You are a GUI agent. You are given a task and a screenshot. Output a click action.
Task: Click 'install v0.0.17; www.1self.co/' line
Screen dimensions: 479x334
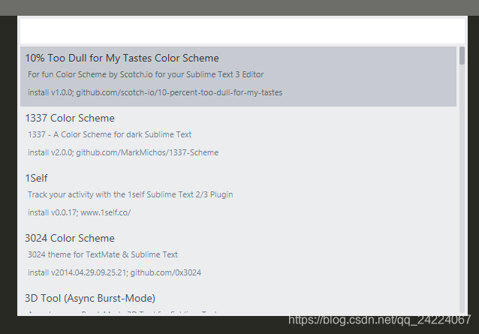[x=79, y=213]
